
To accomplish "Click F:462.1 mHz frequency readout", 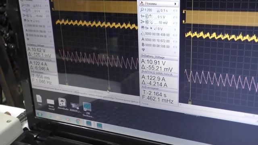I will (158, 99).
